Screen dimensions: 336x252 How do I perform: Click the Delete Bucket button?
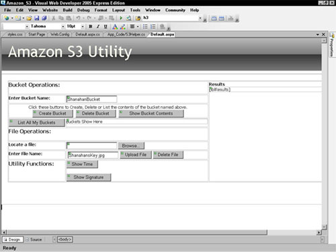pyautogui.click(x=95, y=114)
